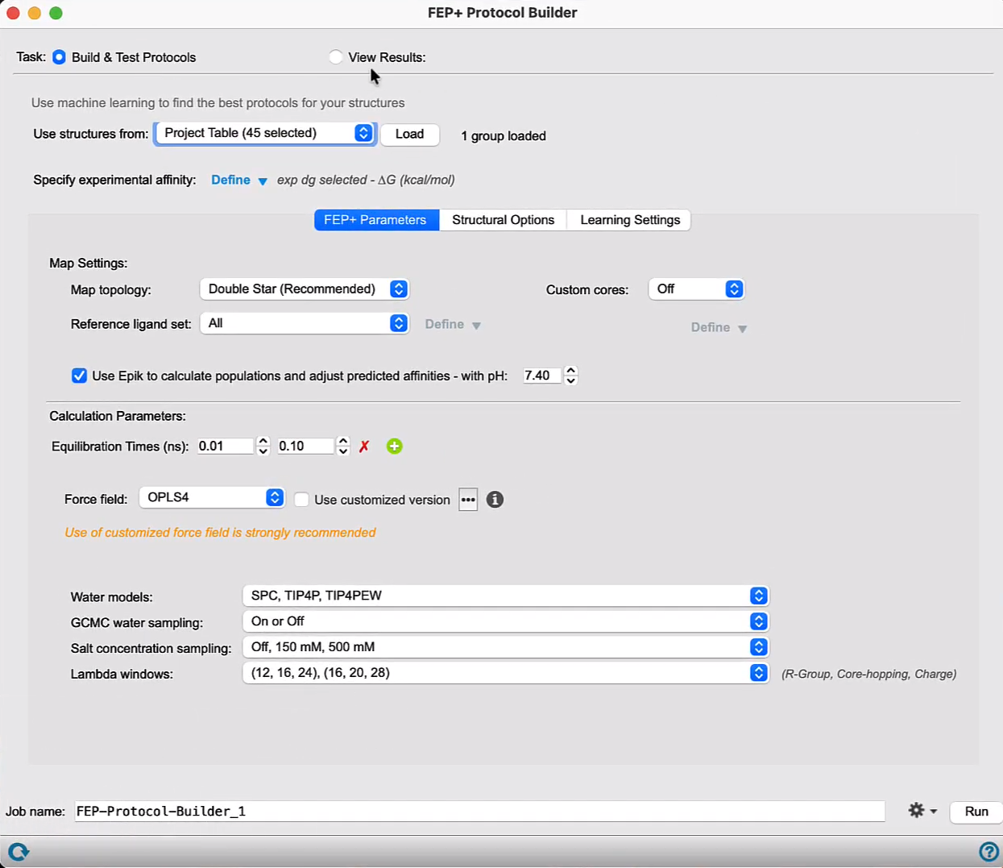
Task: Click 'exp dg selected' affinity text
Action: pos(366,180)
